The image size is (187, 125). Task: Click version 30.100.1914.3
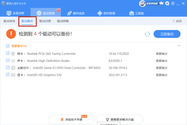(x=118, y=68)
